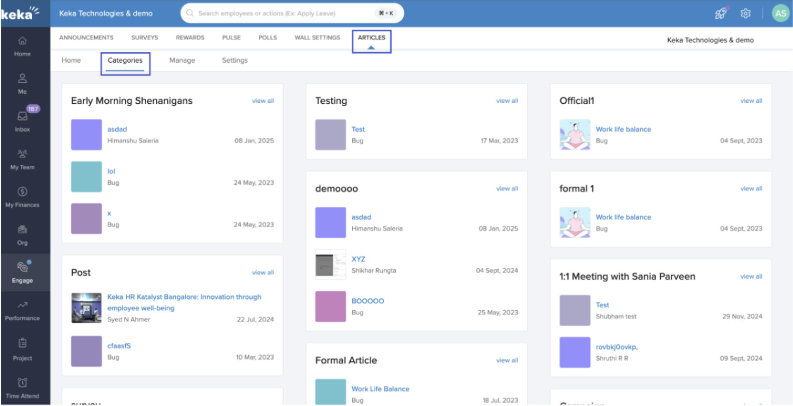Screen dimensions: 793x406
Task: Switch to the Surveys tab
Action: [x=144, y=38]
